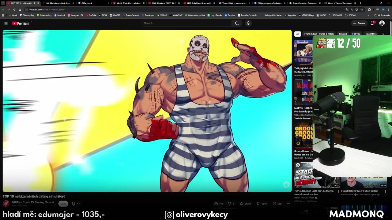Open the Dropbox bookmark
Viewport: 392px width, 220px height.
[230, 15]
